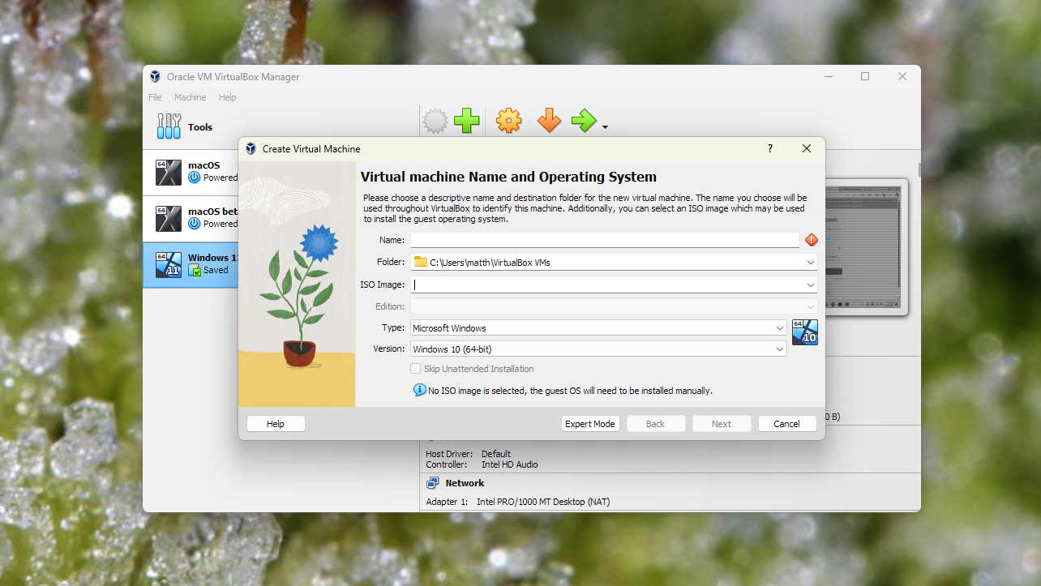Image resolution: width=1041 pixels, height=586 pixels.
Task: Open the Version dropdown showing Windows 10
Action: click(598, 349)
